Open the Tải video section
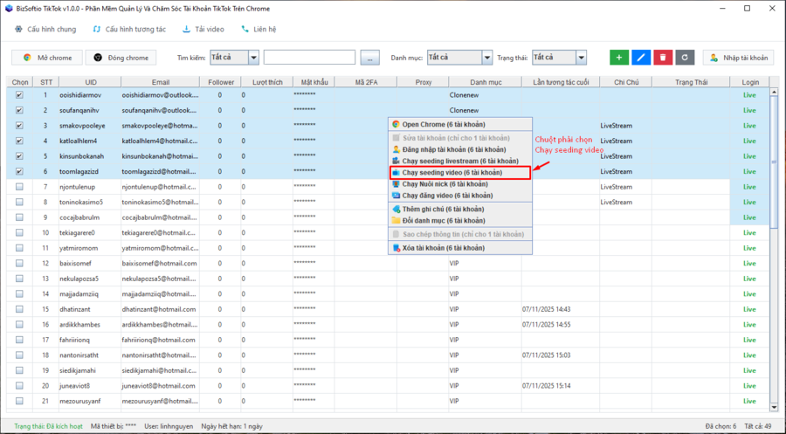The image size is (786, 434). (203, 29)
